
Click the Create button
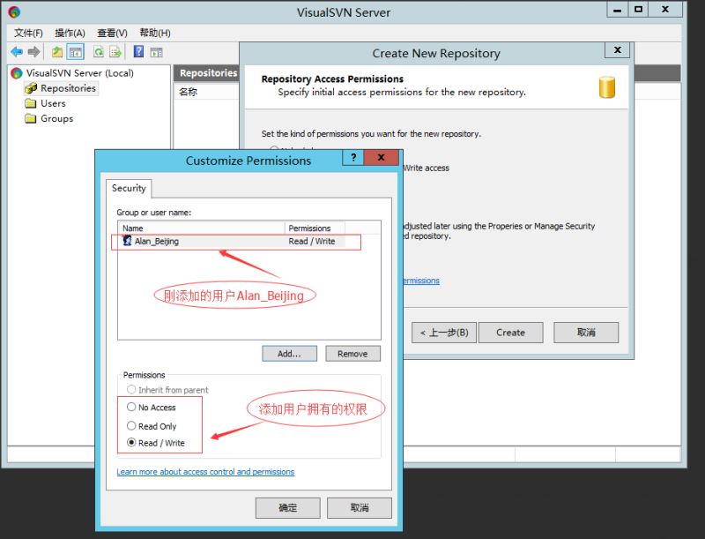pyautogui.click(x=511, y=333)
